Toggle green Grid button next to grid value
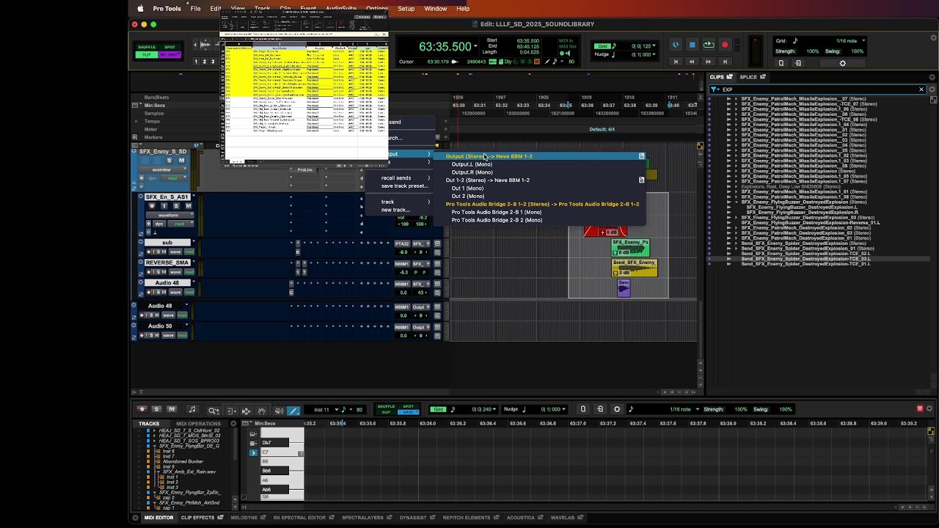Image resolution: width=939 pixels, height=528 pixels. (x=602, y=46)
